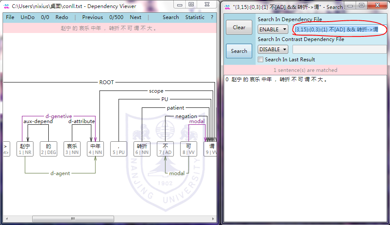Open the File menu
Viewport: 390px width, 225px height.
(10, 17)
